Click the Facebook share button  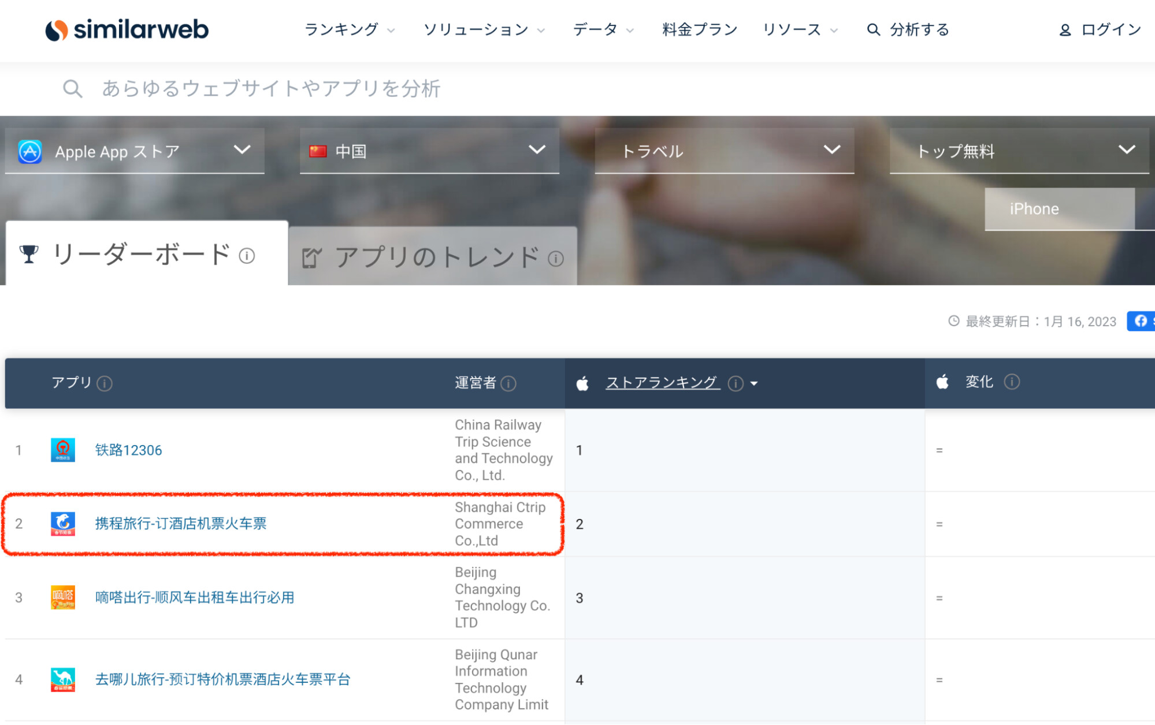point(1141,321)
